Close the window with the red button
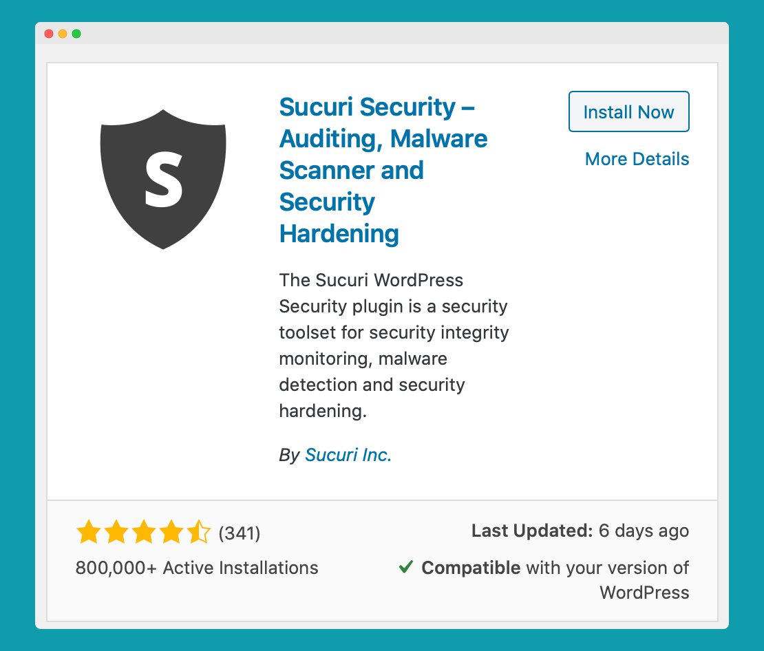This screenshot has width=764, height=651. click(49, 34)
